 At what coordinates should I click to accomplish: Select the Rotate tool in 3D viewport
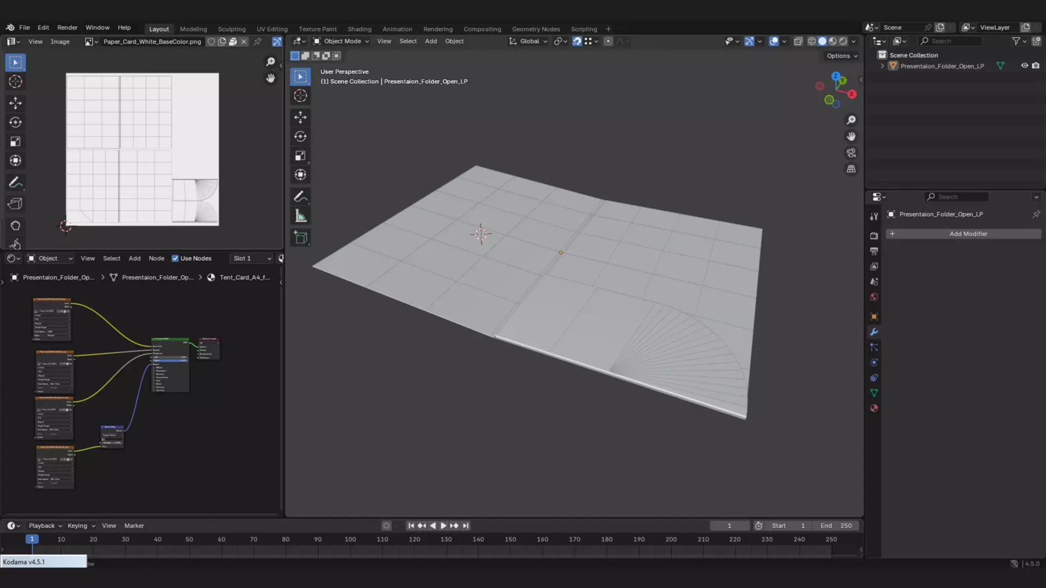300,137
